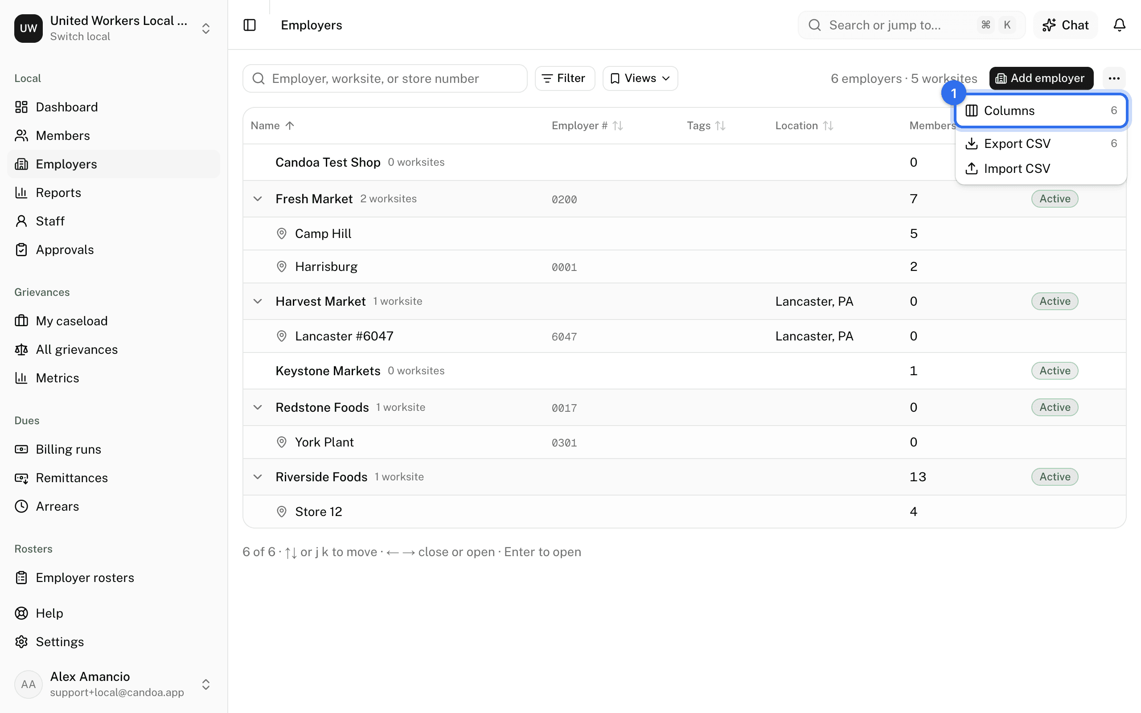The image size is (1141, 713).
Task: Click the Riverside Foods Active badge
Action: 1054,477
